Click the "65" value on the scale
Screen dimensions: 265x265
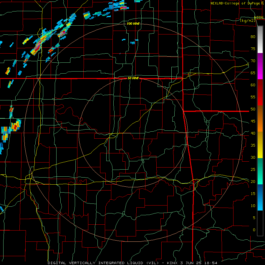coord(253,73)
